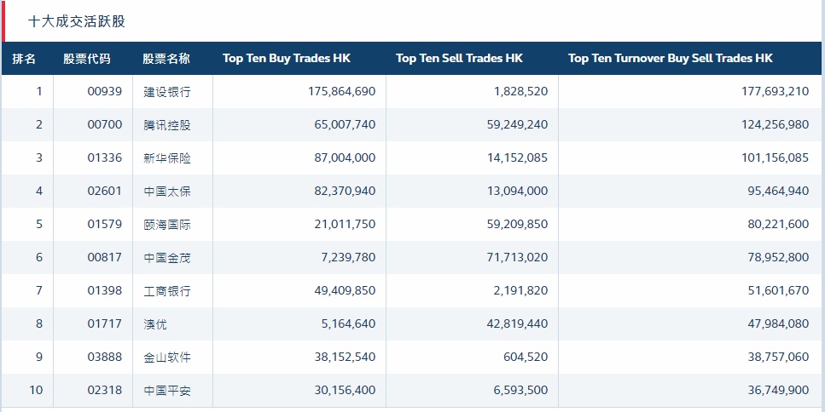Click the 排名 column header
Image resolution: width=825 pixels, height=412 pixels.
pos(24,59)
